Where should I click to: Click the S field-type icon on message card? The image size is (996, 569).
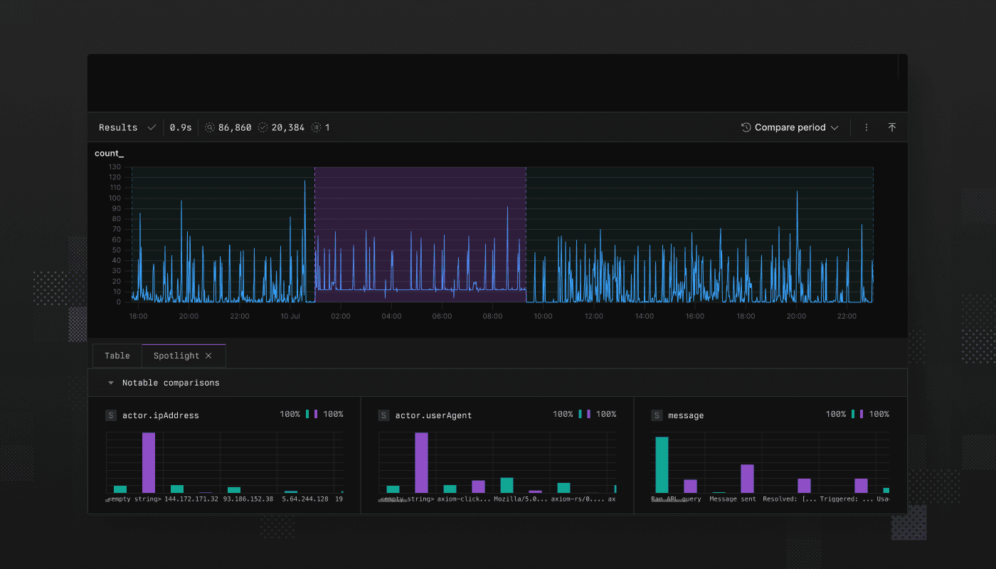(656, 415)
